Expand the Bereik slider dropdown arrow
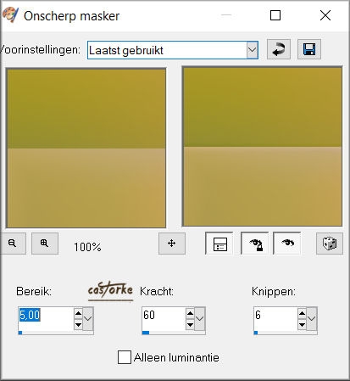This screenshot has height=381, width=350. (x=88, y=319)
